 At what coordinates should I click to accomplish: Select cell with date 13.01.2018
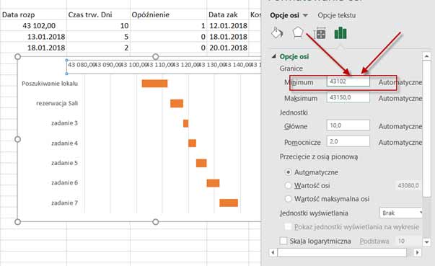(x=33, y=37)
